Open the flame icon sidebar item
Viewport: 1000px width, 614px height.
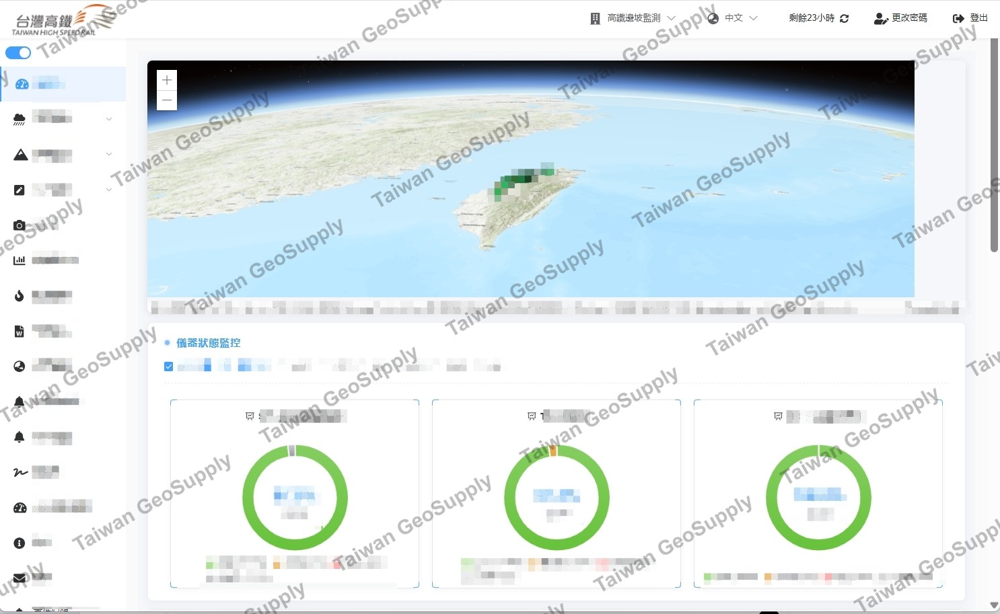pos(63,295)
